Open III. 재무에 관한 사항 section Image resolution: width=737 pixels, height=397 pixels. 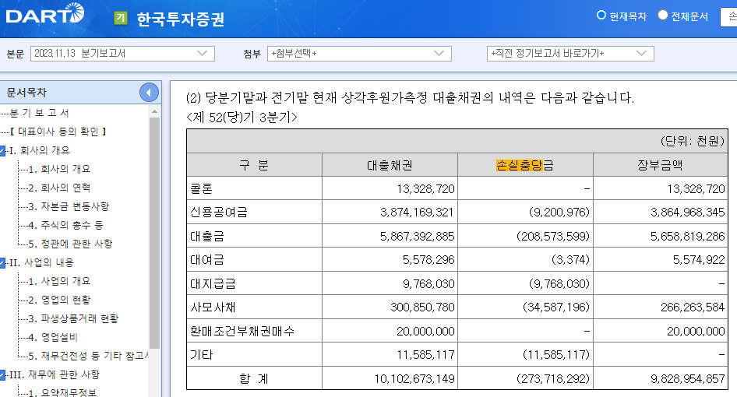point(55,374)
